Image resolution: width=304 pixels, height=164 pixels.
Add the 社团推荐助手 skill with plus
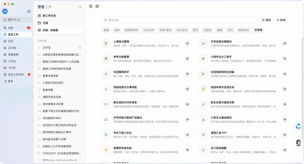coord(187,74)
